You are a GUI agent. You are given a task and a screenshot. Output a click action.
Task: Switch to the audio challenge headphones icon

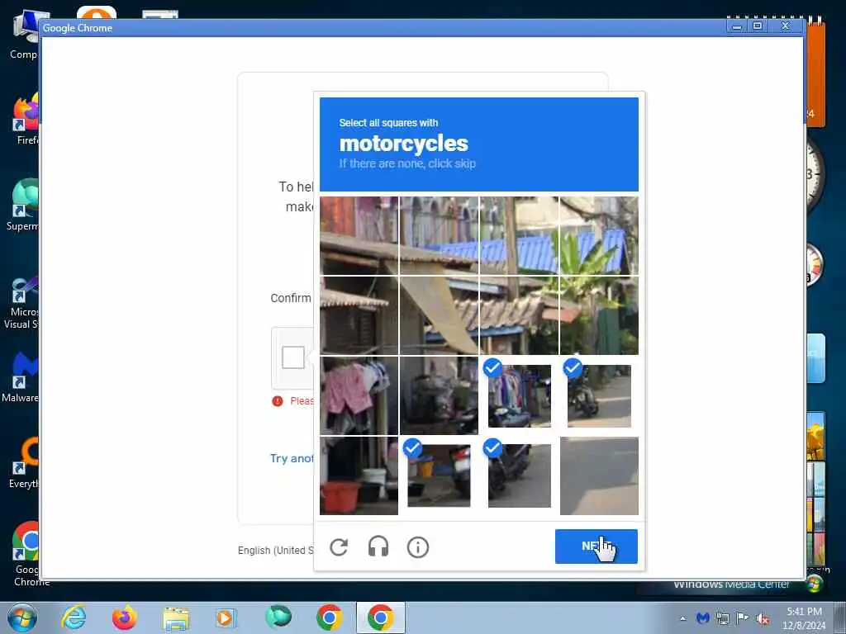click(378, 547)
